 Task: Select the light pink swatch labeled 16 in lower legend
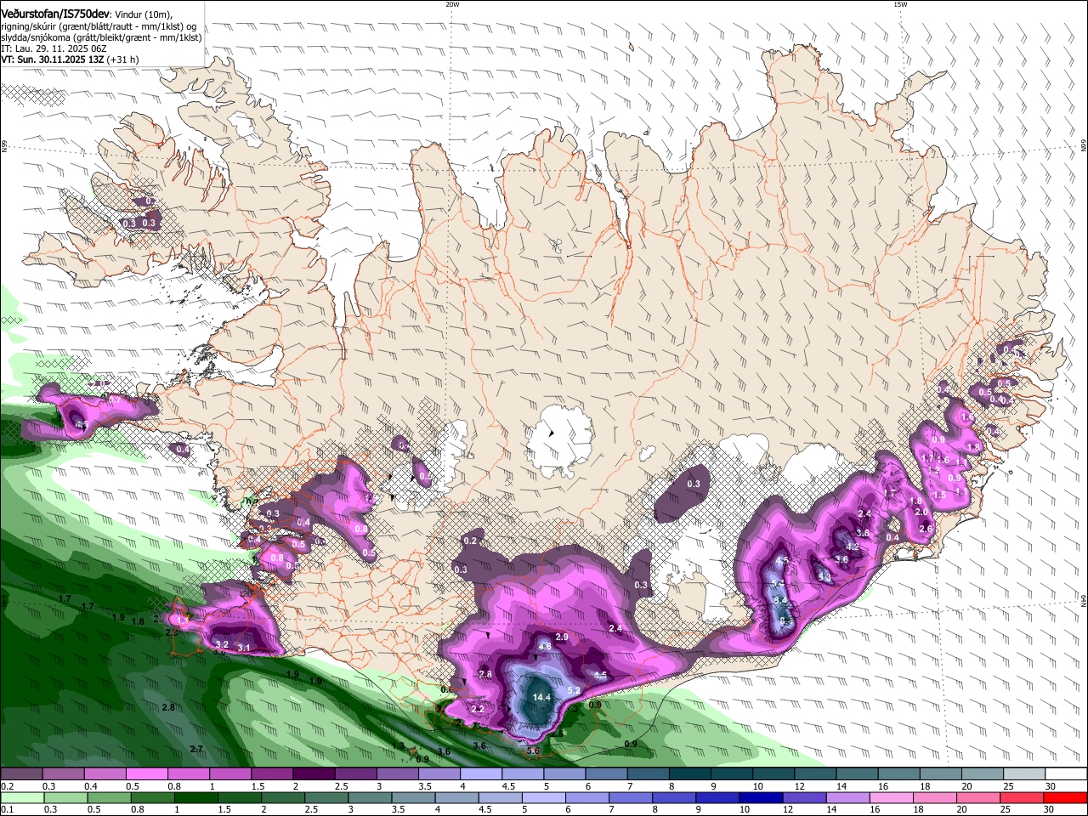[892, 798]
